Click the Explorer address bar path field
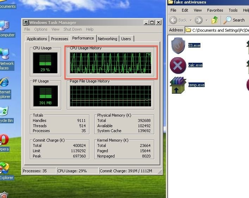This screenshot has width=249, height=198. (218, 30)
